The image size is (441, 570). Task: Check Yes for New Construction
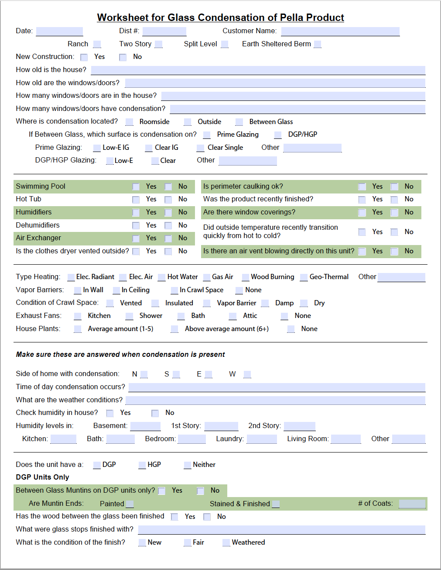(83, 57)
